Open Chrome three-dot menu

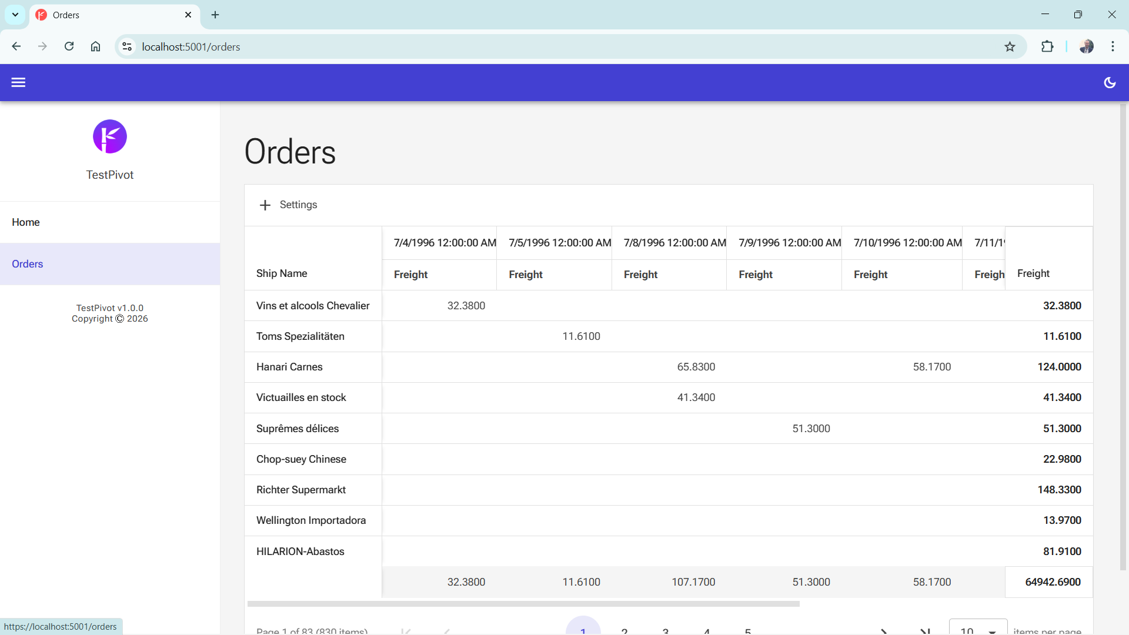[1113, 46]
